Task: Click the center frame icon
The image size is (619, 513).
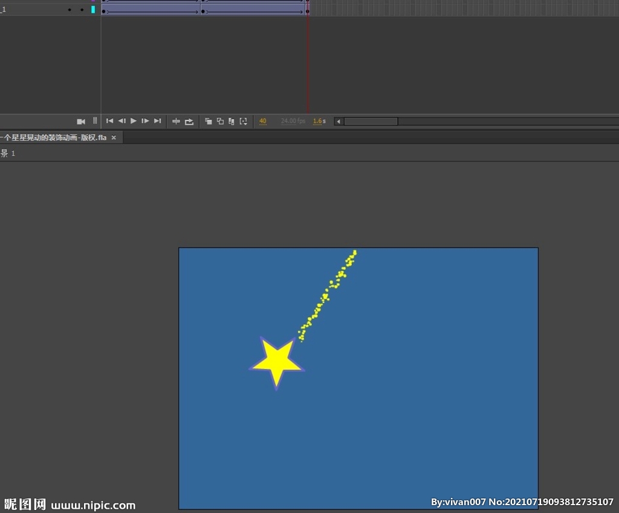Action: point(176,122)
